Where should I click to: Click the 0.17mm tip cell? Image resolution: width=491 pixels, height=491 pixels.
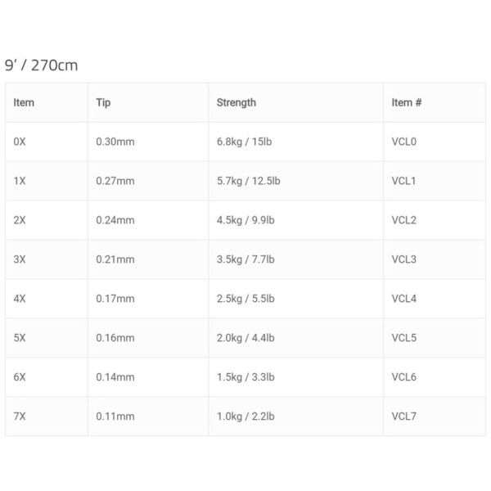(x=115, y=299)
